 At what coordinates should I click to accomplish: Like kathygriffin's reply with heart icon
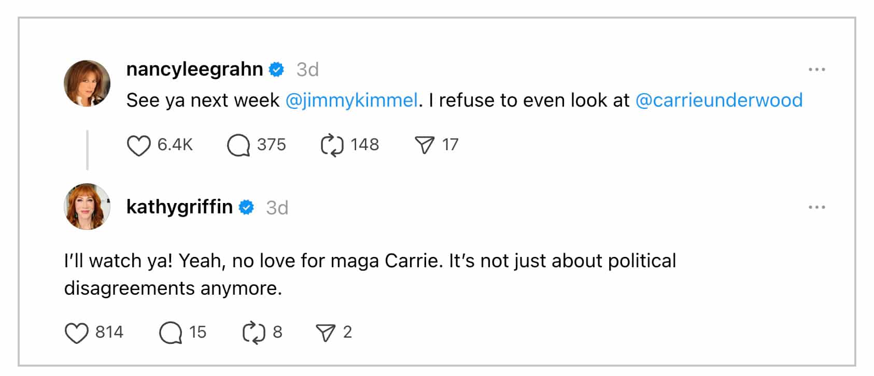click(x=76, y=332)
